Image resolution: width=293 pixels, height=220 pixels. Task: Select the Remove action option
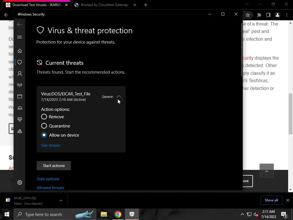pos(44,117)
